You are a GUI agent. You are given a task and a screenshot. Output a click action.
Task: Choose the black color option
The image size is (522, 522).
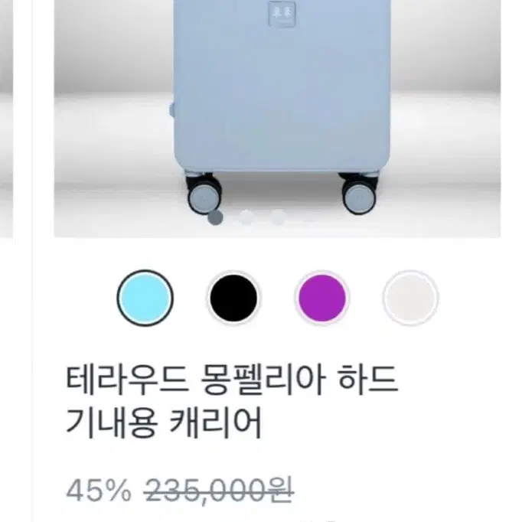[233, 298]
